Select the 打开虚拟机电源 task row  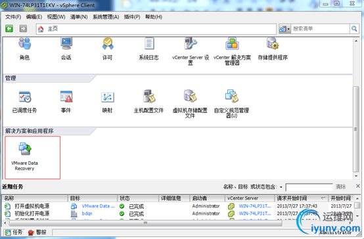(178, 206)
